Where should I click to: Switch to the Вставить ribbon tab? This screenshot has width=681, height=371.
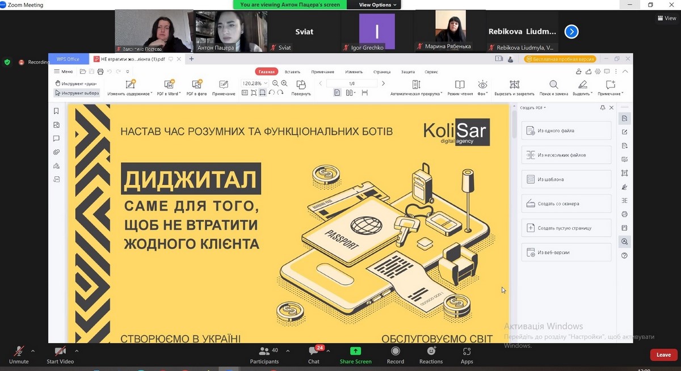tap(293, 72)
